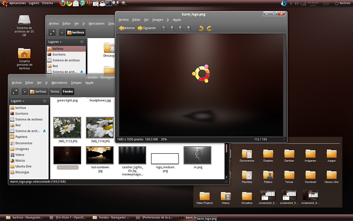This screenshot has width=353, height=221.
Task: Click the path back arrow in the Fondos window
Action: point(25,91)
